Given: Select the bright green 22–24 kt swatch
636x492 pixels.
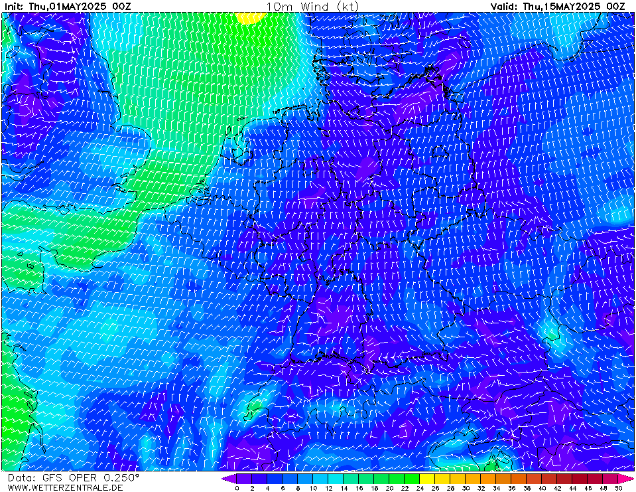Looking at the screenshot, I should (412, 479).
